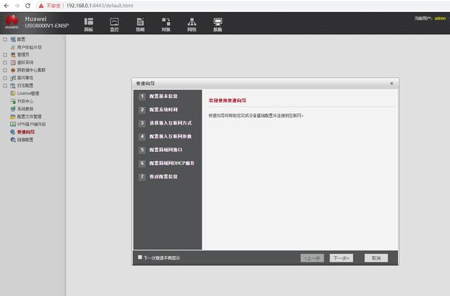450x296 pixels.
Task: Click the 欢迎使用快速向导 heading
Action: click(x=227, y=101)
